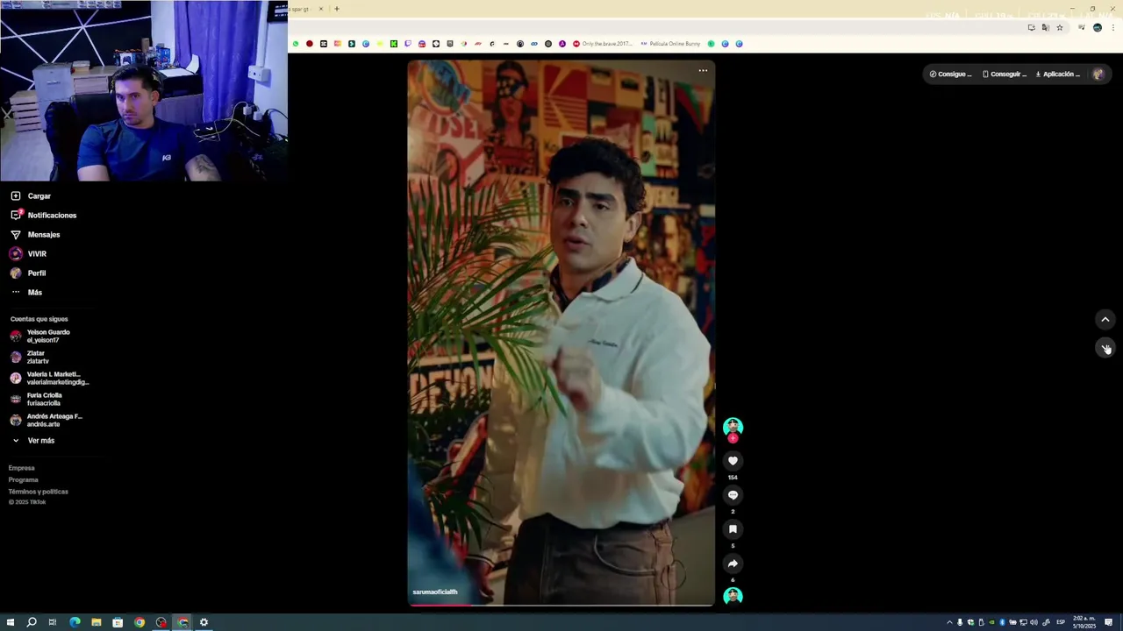Click the Programa footer link

tap(24, 480)
